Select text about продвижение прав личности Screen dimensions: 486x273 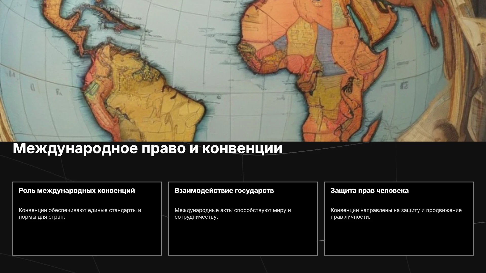396,214
